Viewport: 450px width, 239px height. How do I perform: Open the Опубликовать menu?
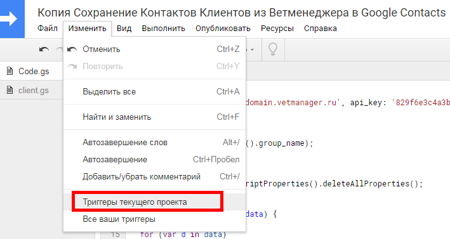click(223, 29)
